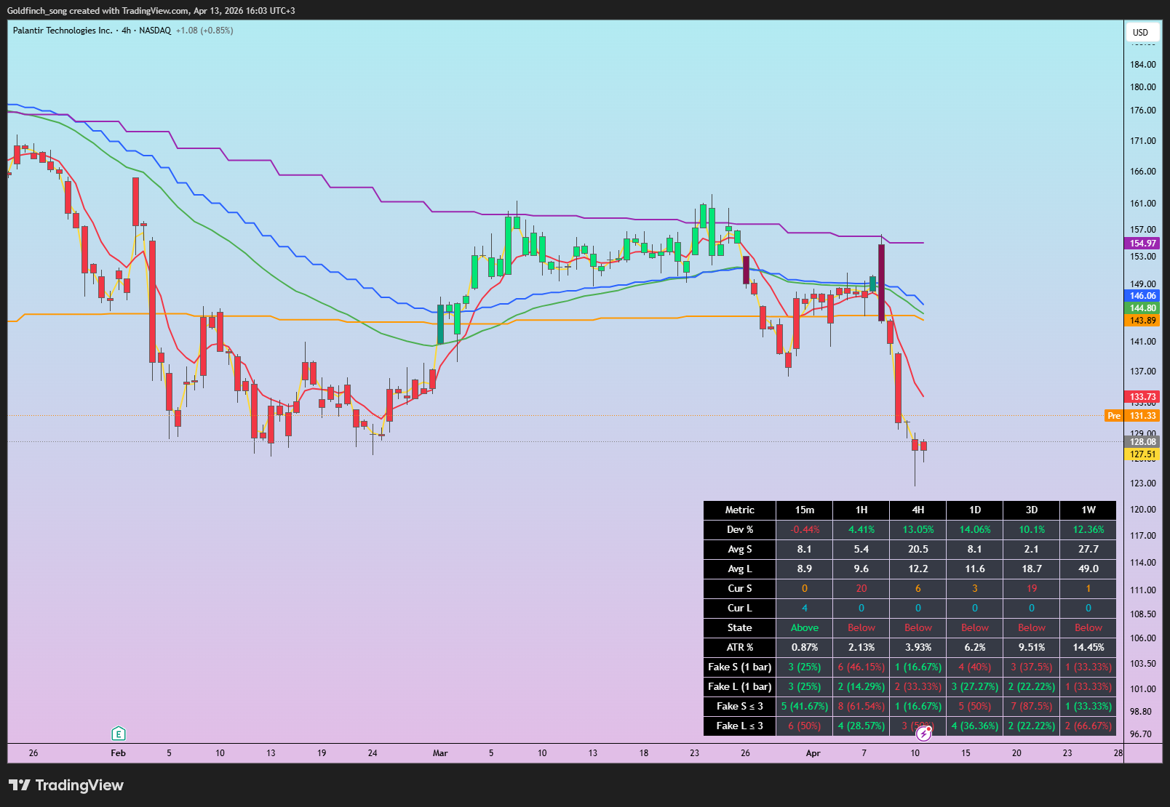Click the Mar label on time axis

pyautogui.click(x=440, y=753)
